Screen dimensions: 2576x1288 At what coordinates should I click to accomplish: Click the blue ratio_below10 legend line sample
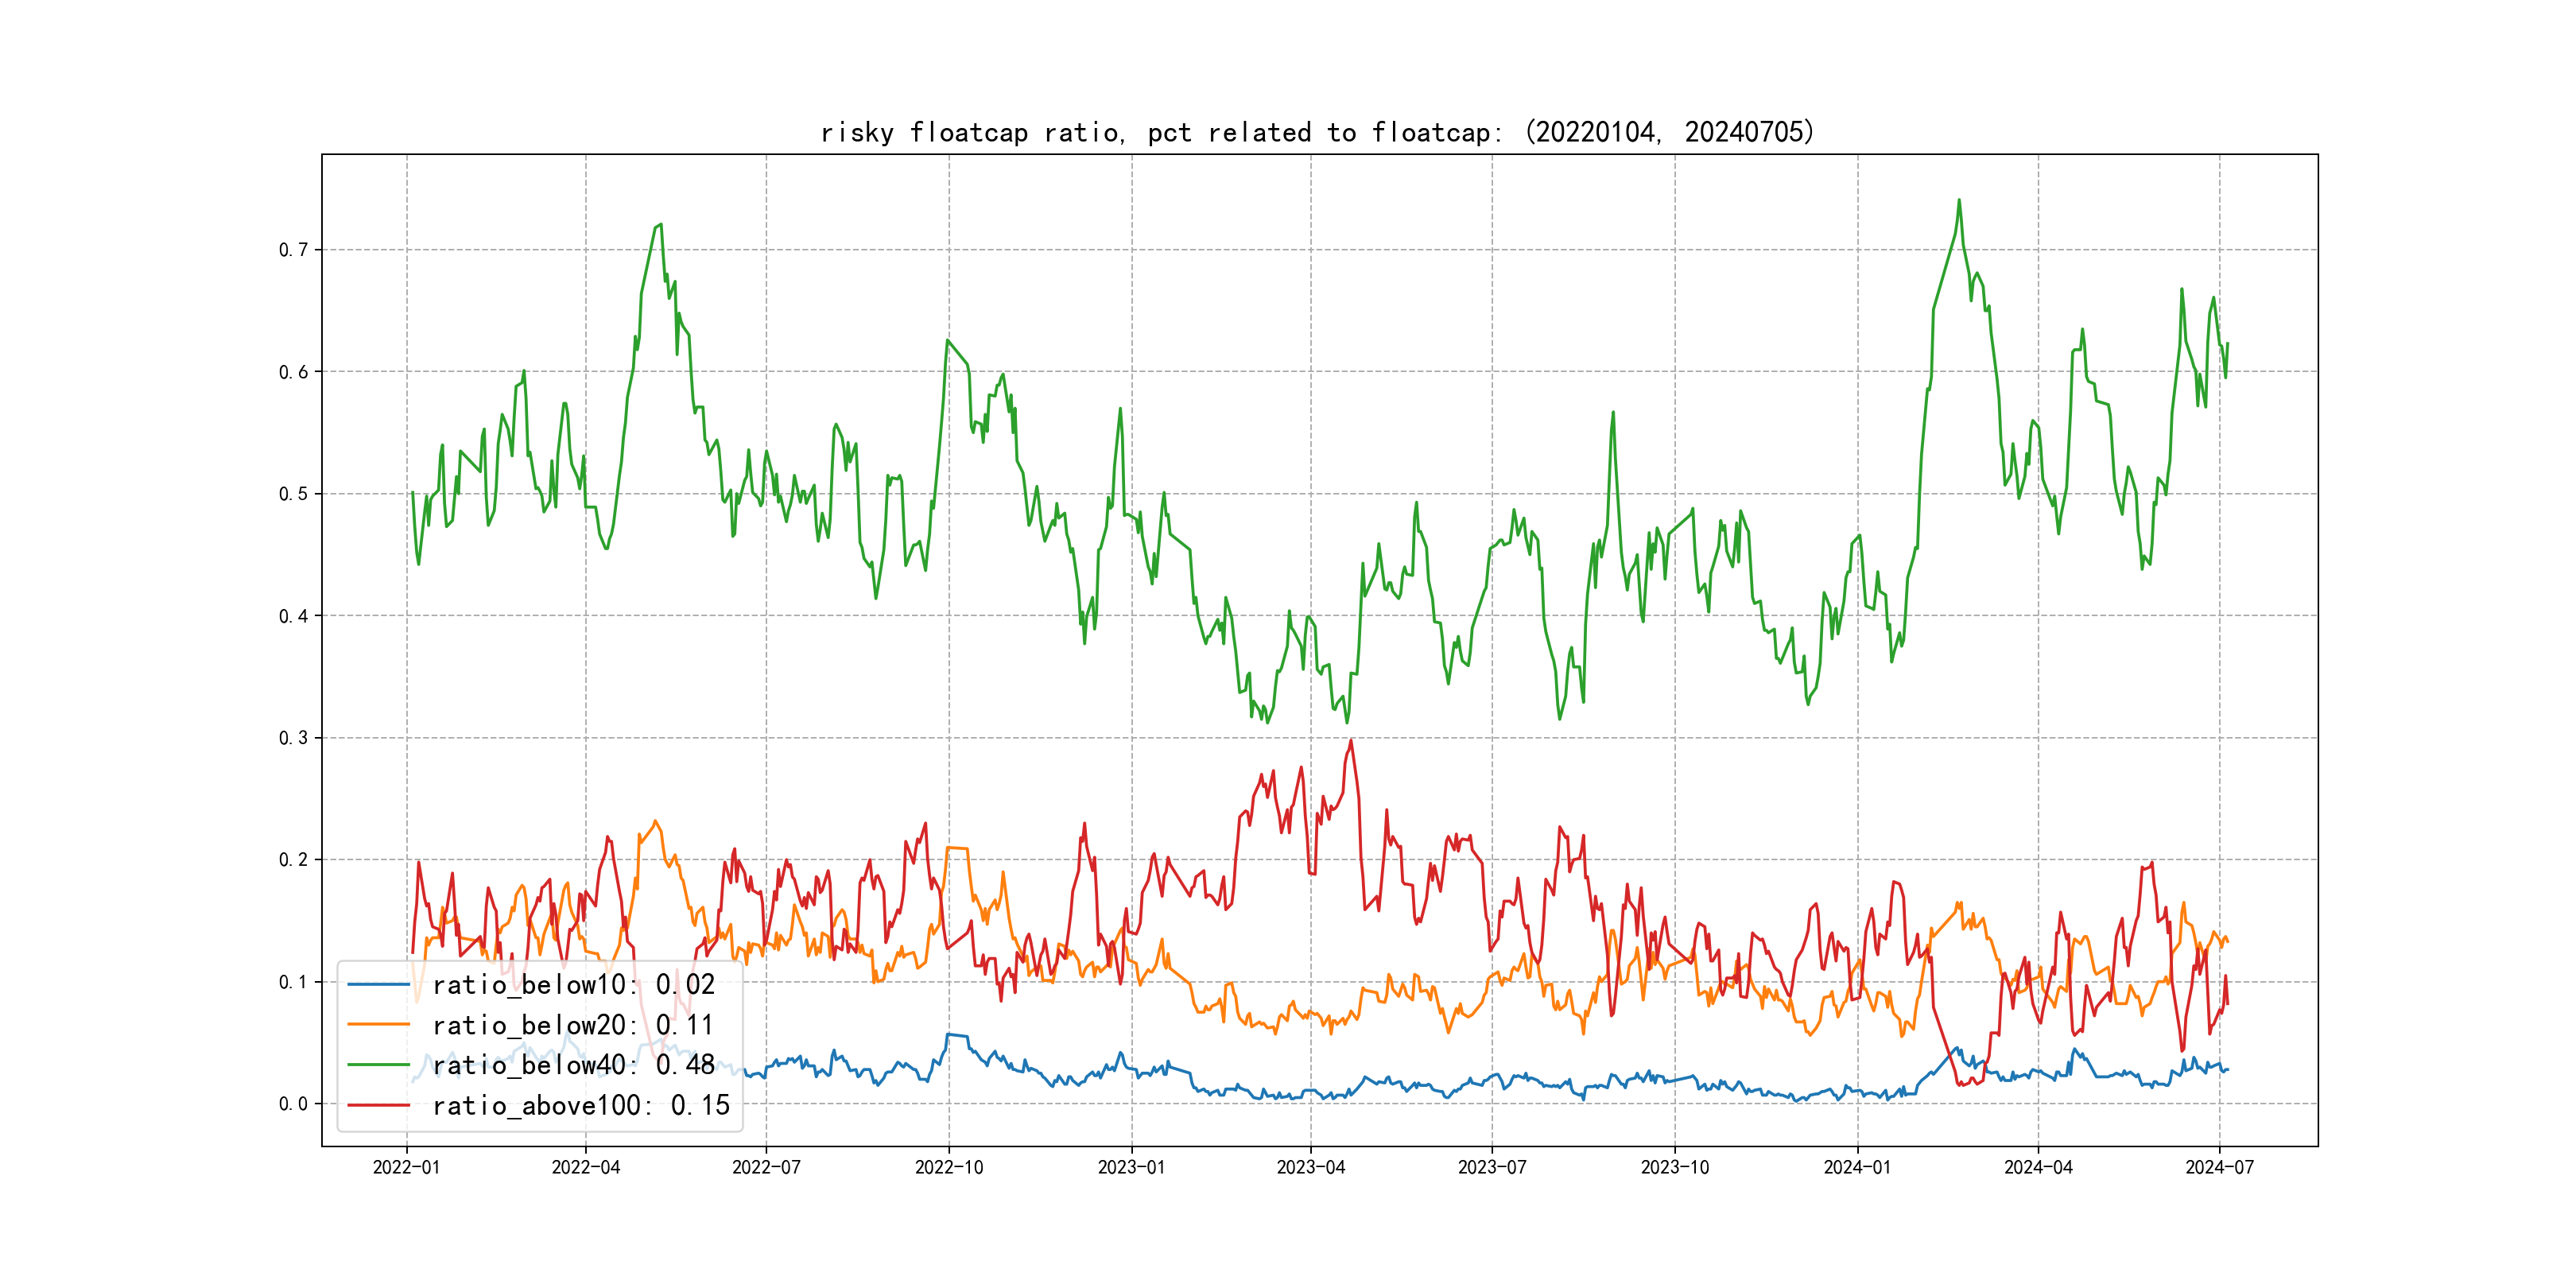[x=379, y=985]
